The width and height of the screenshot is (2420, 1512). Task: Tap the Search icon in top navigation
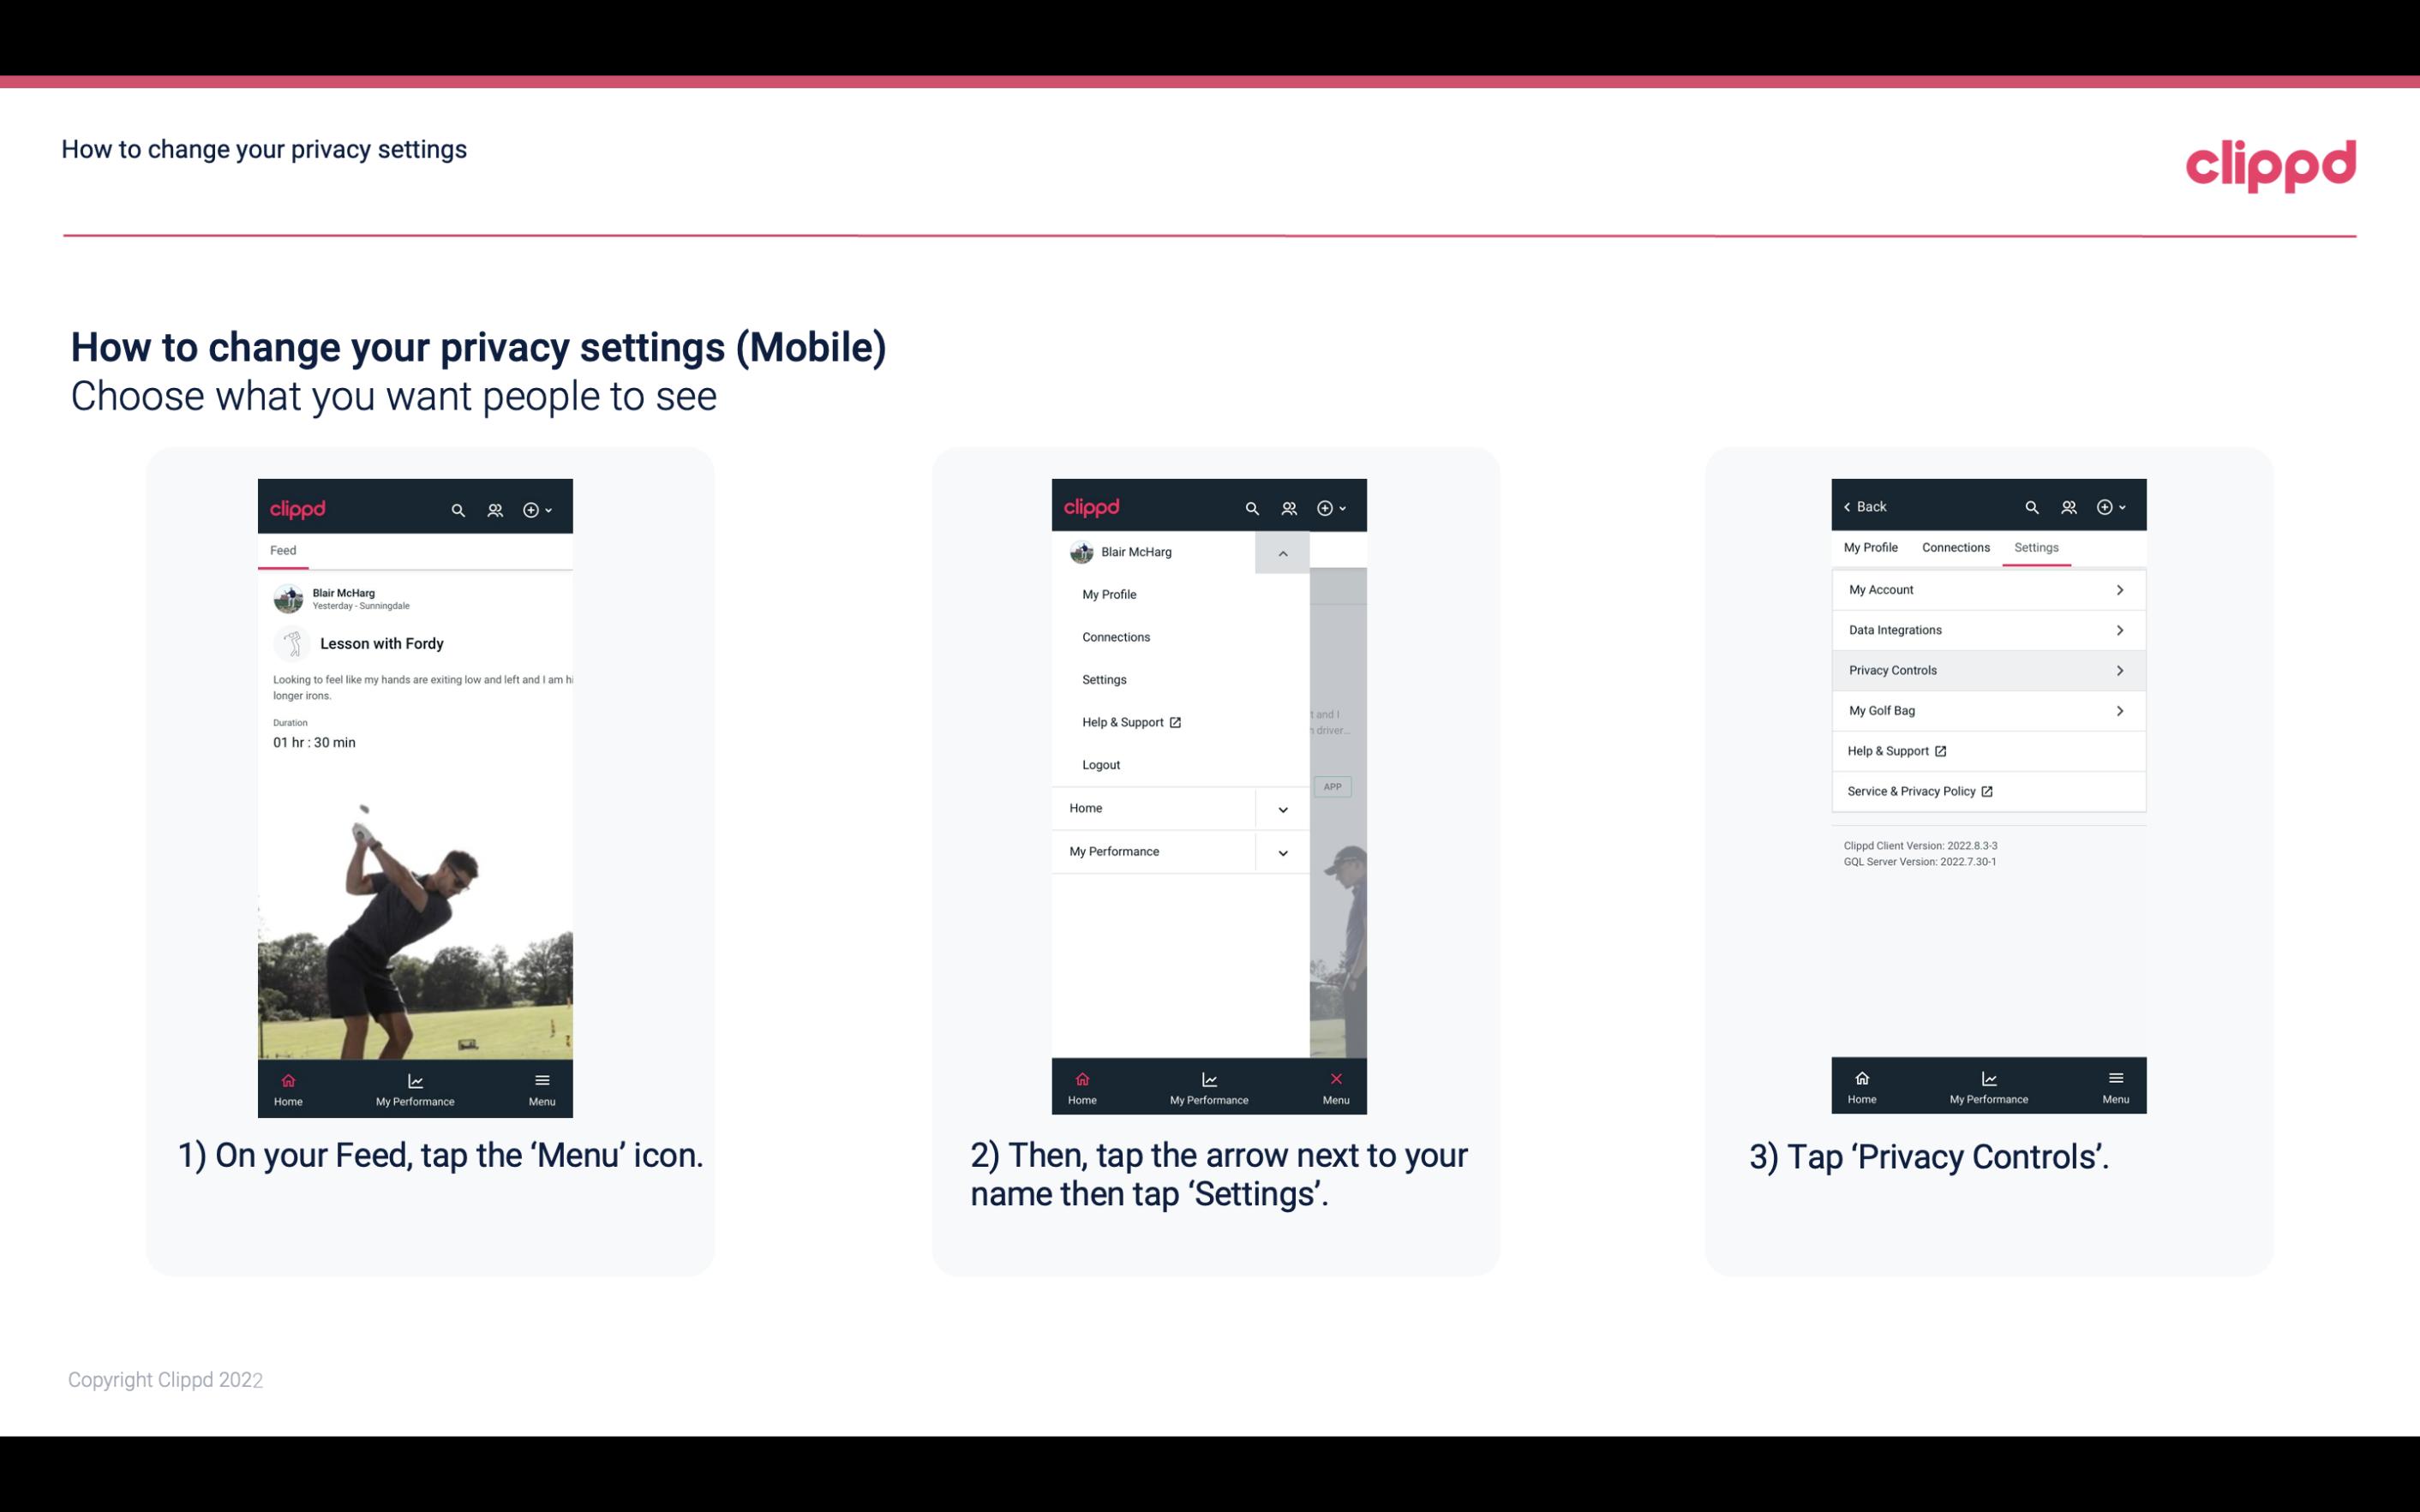pyautogui.click(x=458, y=507)
